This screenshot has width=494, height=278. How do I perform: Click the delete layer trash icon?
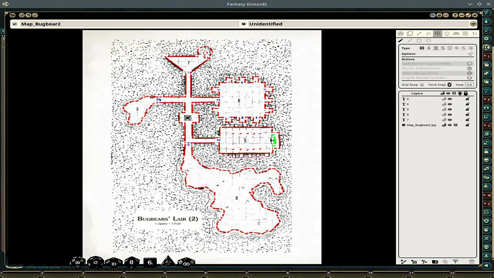click(472, 262)
